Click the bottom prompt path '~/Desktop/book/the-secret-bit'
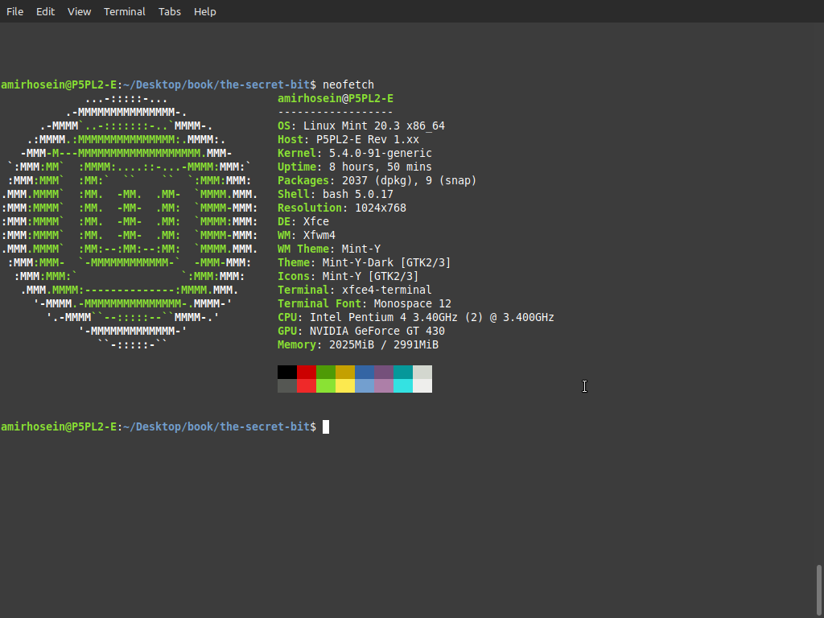Screen dimensions: 824x618 pyautogui.click(x=216, y=426)
